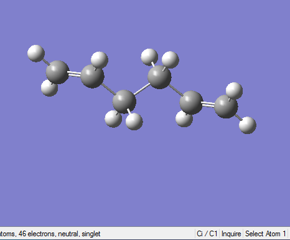
Task: Pick the hydrogen directly above the rightmost carbon
Action: [x=234, y=91]
